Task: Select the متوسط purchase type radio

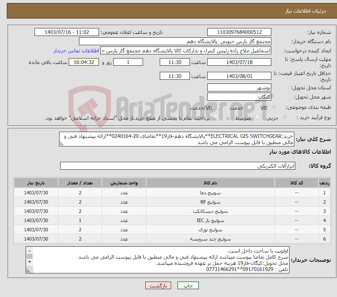Action: tap(257, 117)
